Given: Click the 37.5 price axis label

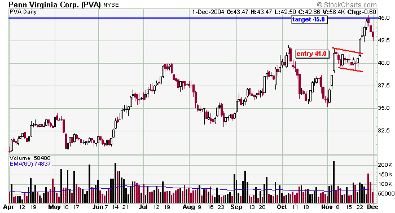Looking at the screenshot, I should point(384,86).
